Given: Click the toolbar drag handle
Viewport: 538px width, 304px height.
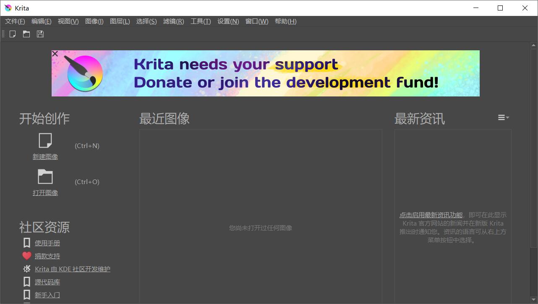Looking at the screenshot, I should click(3, 34).
